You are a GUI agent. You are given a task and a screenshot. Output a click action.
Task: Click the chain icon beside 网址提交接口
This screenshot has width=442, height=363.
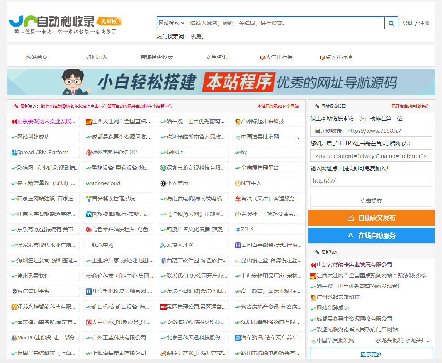[317, 106]
